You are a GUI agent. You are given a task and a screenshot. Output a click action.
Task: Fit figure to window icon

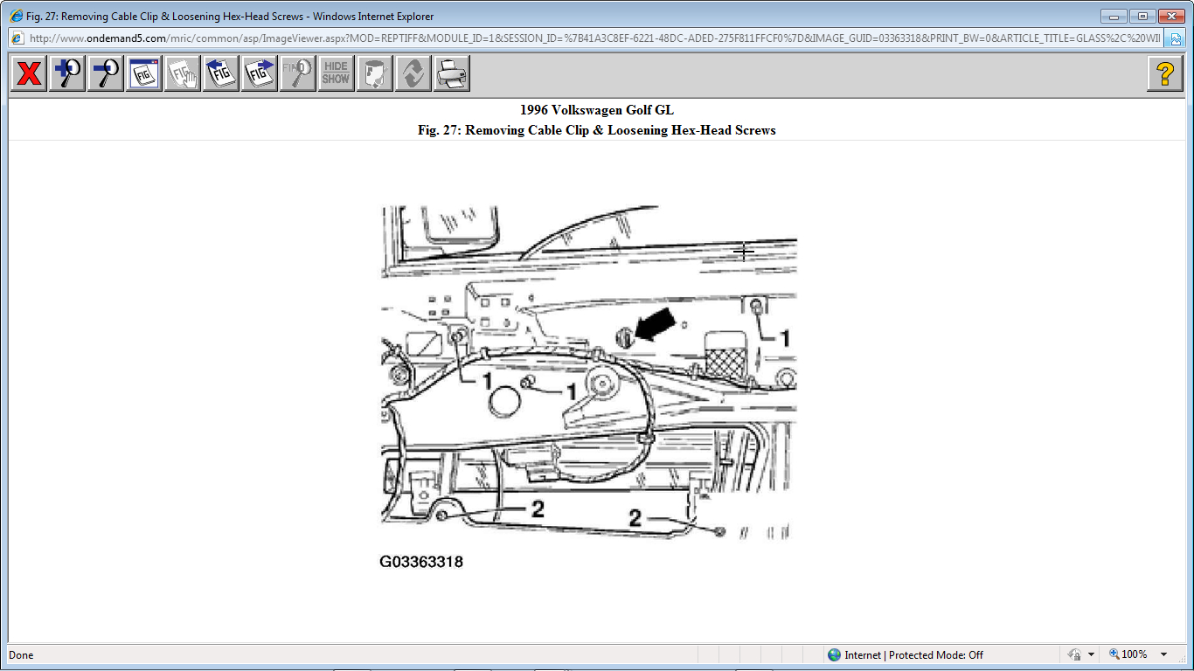point(144,73)
